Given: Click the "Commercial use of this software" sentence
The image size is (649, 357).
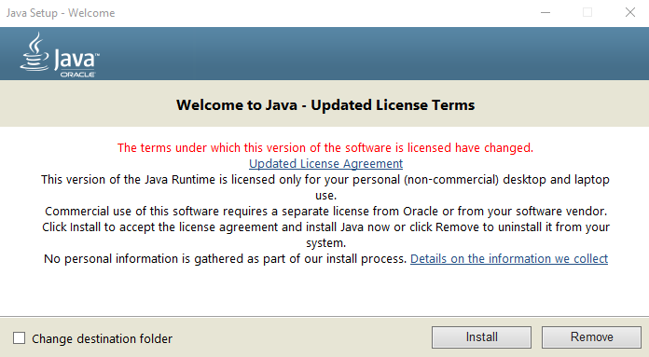Looking at the screenshot, I should click(325, 212).
